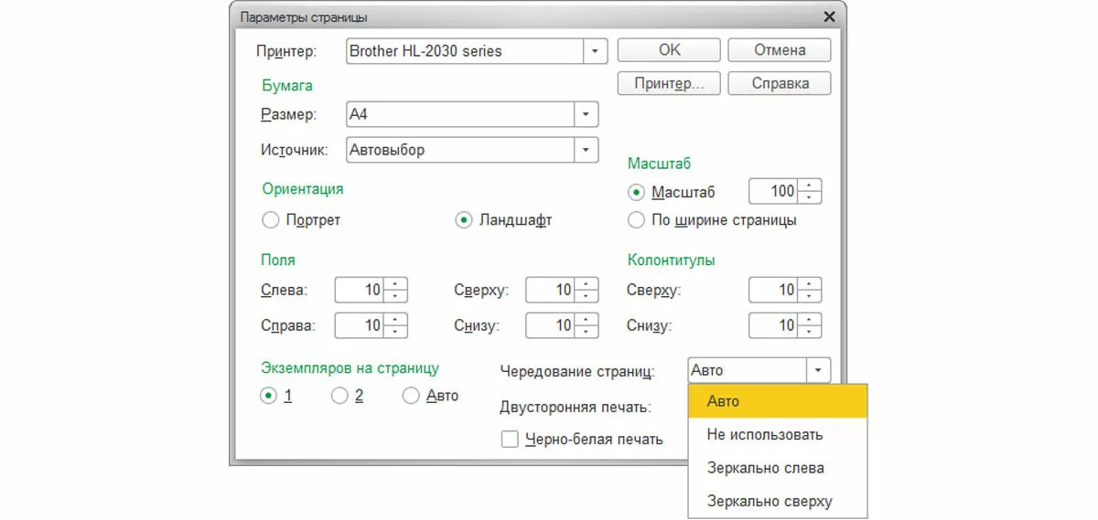1098x520 pixels.
Task: Decrease the Слева margin
Action: click(395, 296)
